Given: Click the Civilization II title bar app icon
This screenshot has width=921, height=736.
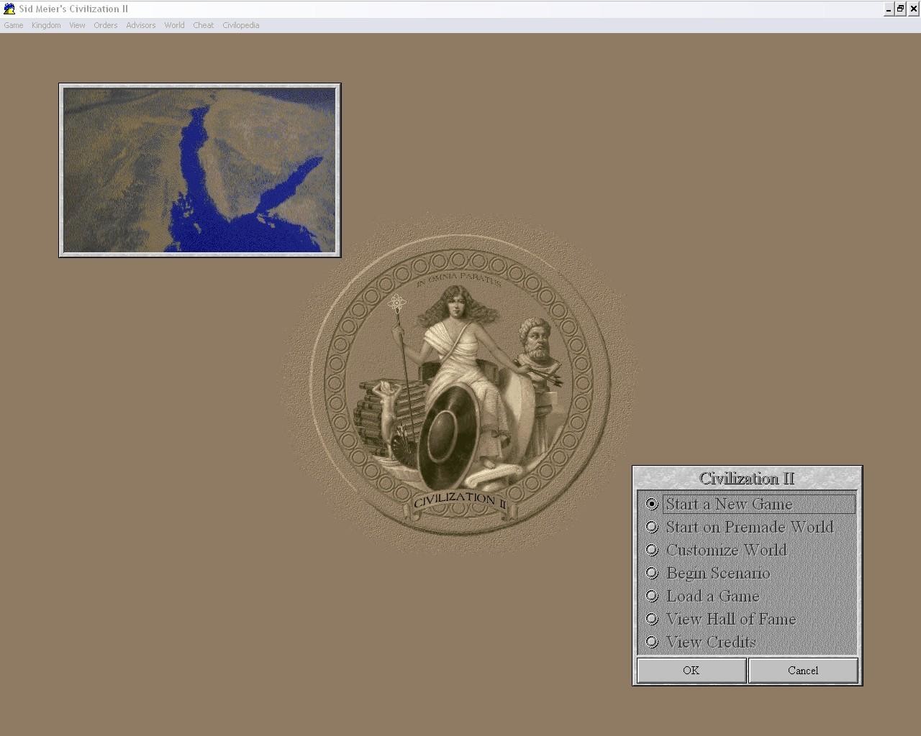Looking at the screenshot, I should [x=9, y=9].
